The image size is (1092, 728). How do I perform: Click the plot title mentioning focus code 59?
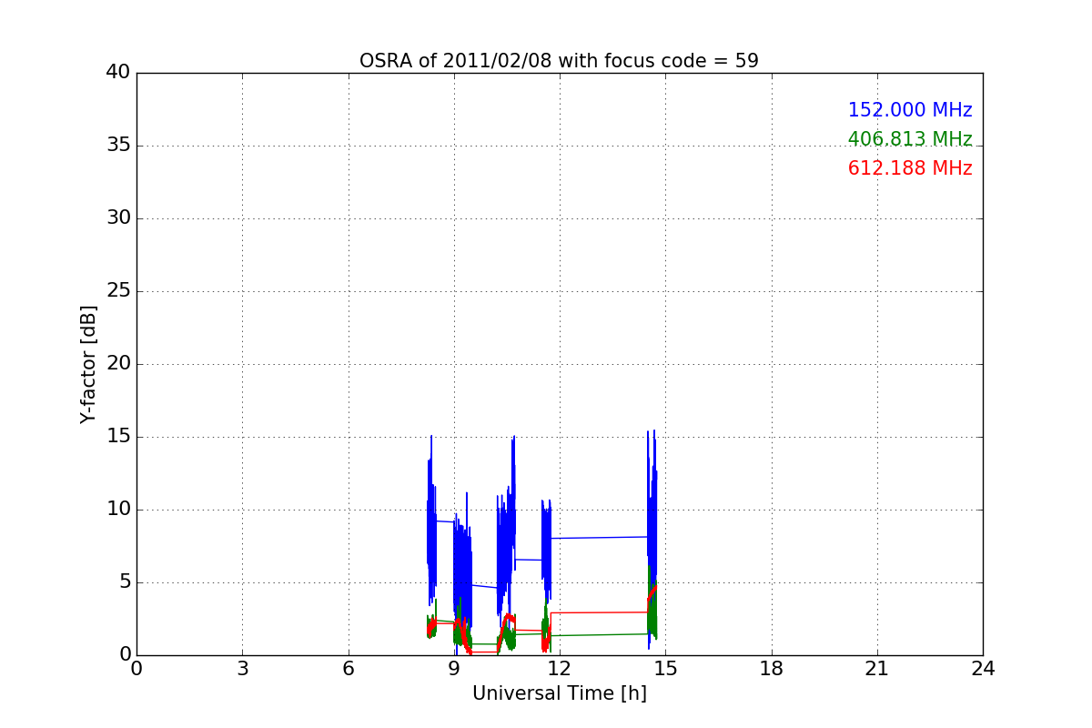point(559,61)
